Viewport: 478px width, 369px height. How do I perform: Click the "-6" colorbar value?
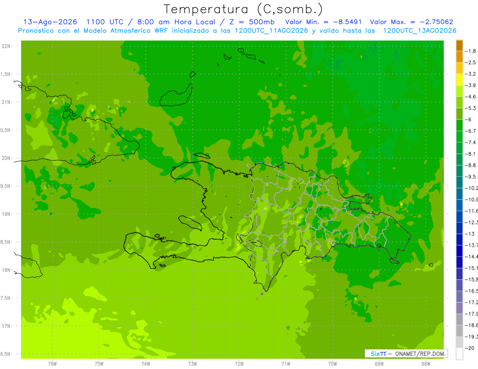(x=469, y=119)
